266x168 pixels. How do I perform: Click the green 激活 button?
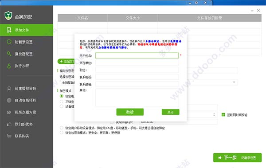point(130,112)
